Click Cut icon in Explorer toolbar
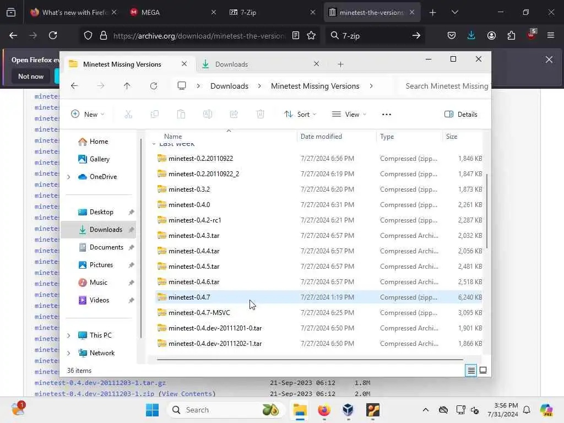The width and height of the screenshot is (564, 423). coord(128,115)
